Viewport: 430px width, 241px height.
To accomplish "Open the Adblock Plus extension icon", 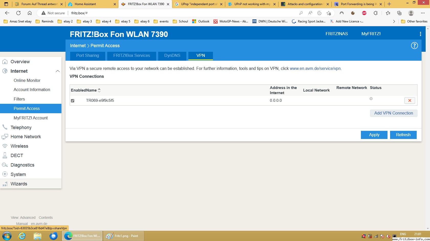I will click(364, 13).
